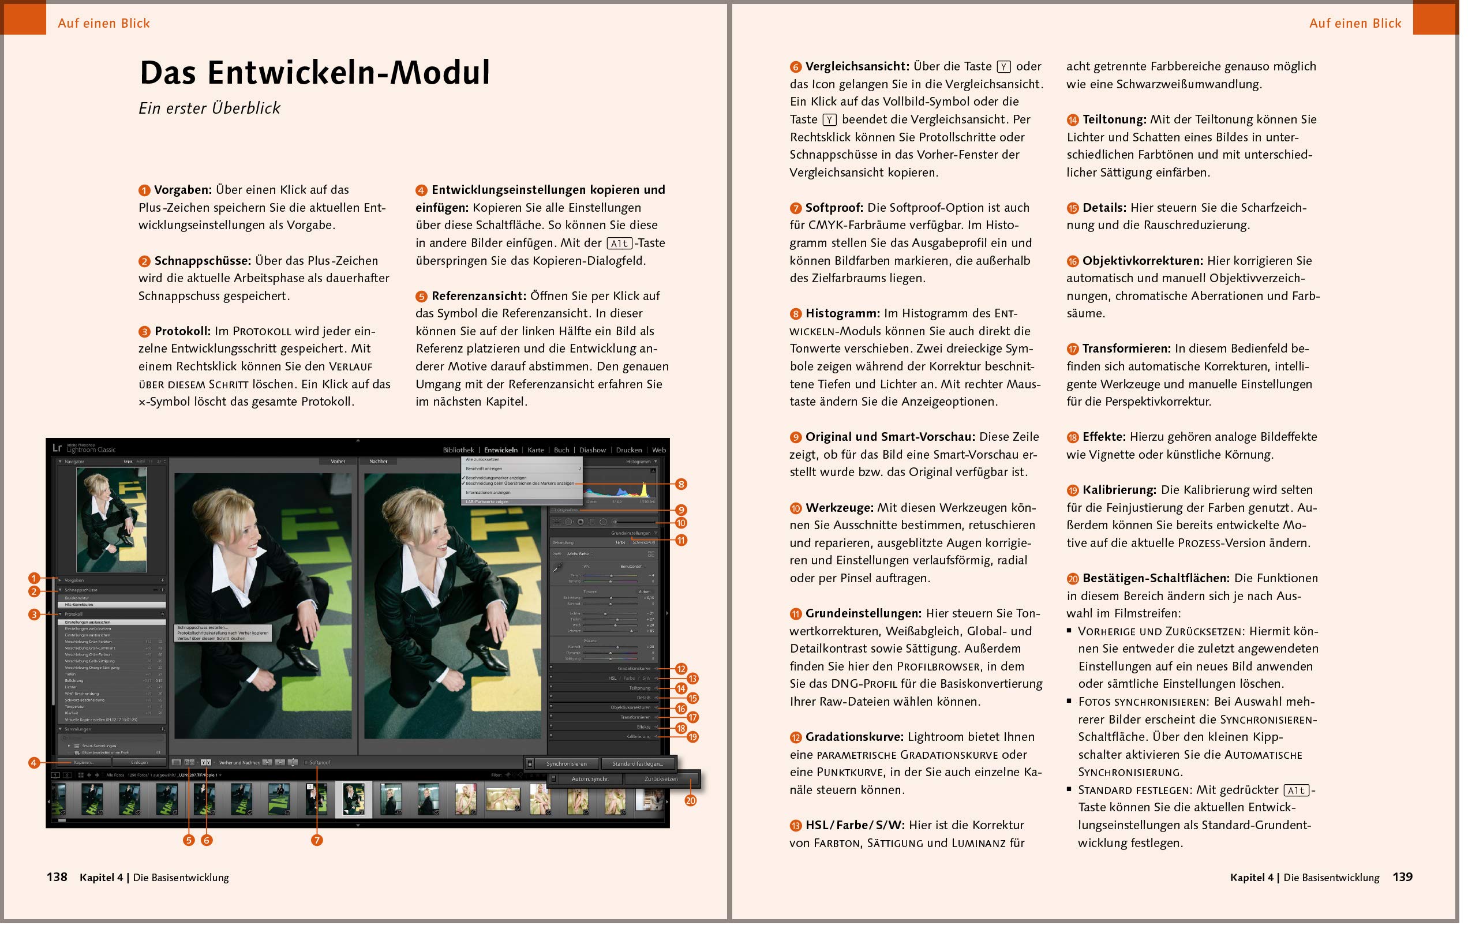The width and height of the screenshot is (1468, 929).
Task: Open the WB Benutzerdef. dropdown
Action: (x=634, y=566)
